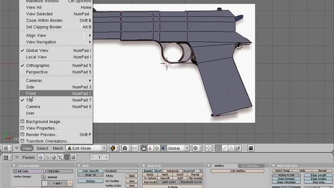This screenshot has height=188, width=334.
Task: Switch to the Script panels context
Action: click(47, 157)
